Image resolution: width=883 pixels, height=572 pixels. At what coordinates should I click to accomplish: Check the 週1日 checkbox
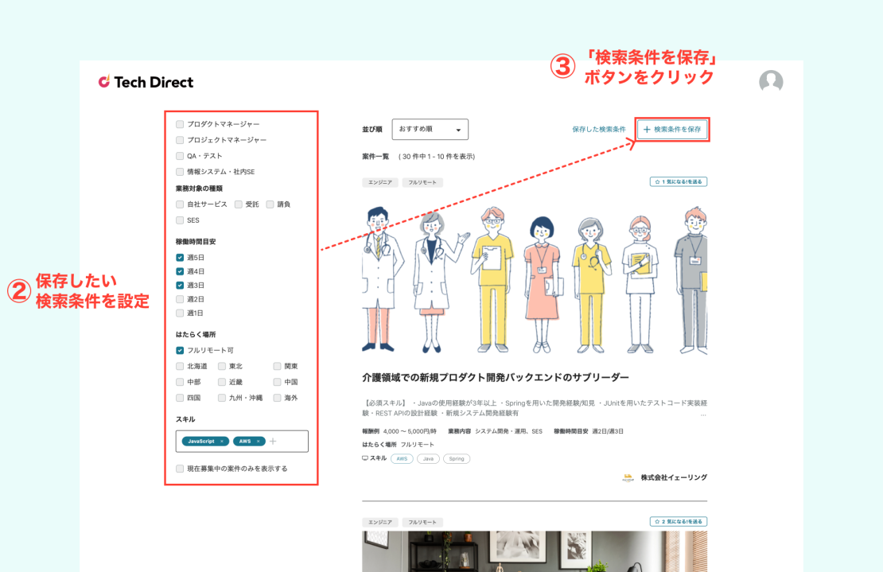[x=180, y=313]
